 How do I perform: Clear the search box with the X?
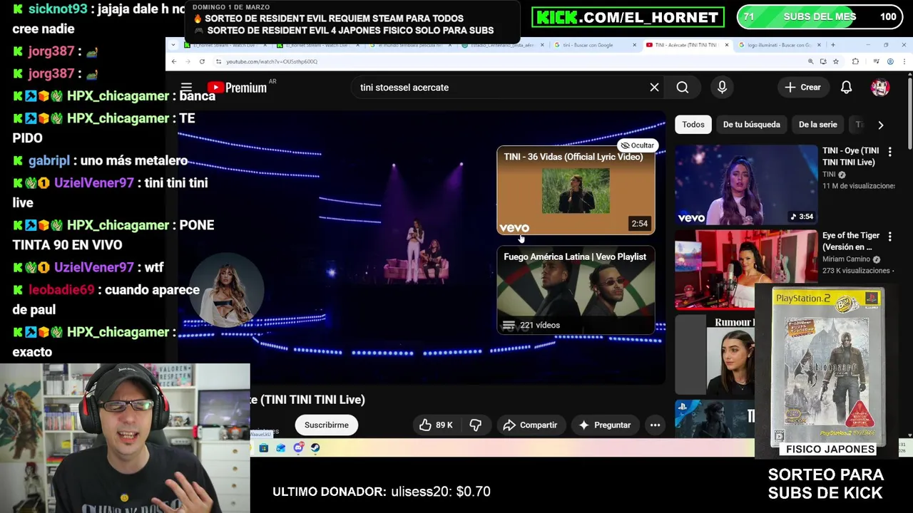tap(654, 87)
